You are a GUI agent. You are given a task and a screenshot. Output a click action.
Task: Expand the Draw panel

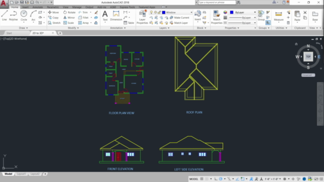click(x=23, y=28)
